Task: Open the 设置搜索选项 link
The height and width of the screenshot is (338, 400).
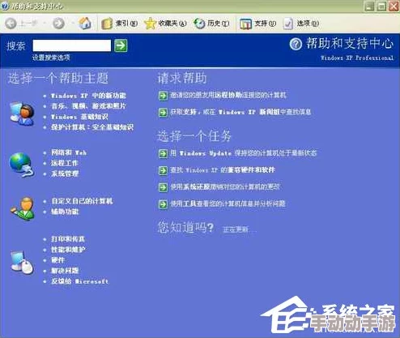Action: (51, 58)
